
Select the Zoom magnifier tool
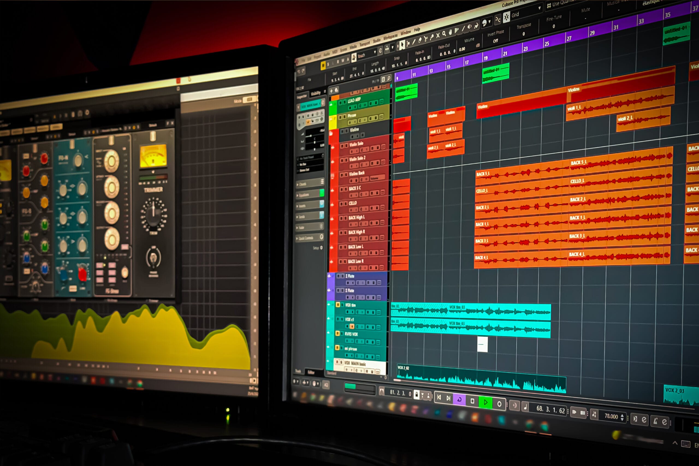point(444,34)
